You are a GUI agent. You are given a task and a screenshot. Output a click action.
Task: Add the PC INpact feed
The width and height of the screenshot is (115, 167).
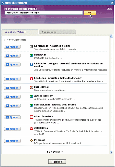pyautogui.click(x=12, y=141)
